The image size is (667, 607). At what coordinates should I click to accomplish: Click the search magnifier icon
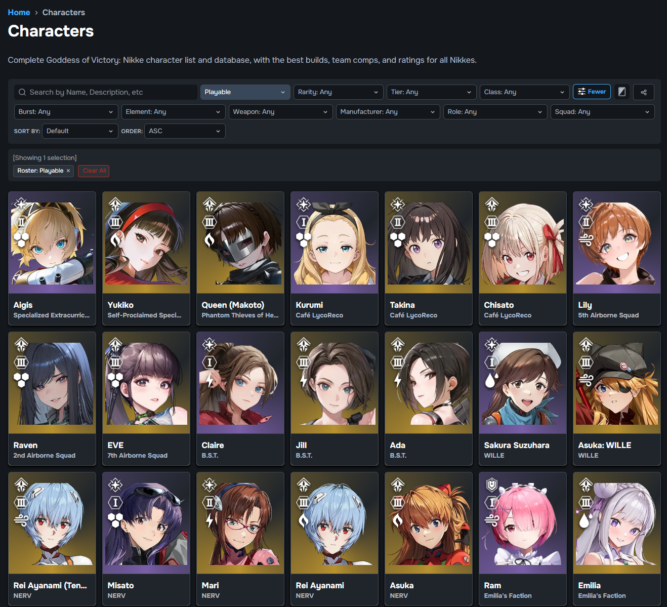click(x=22, y=92)
